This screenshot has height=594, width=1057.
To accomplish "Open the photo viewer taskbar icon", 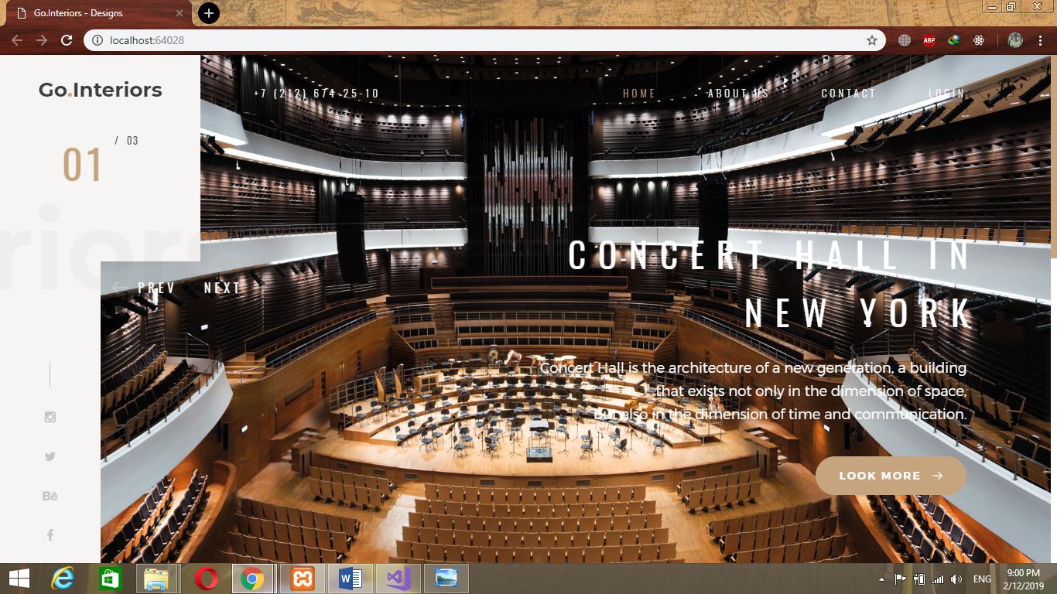I will (446, 579).
